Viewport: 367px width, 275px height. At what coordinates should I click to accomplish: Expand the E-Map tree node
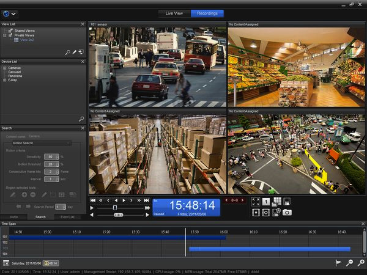(x=5, y=79)
